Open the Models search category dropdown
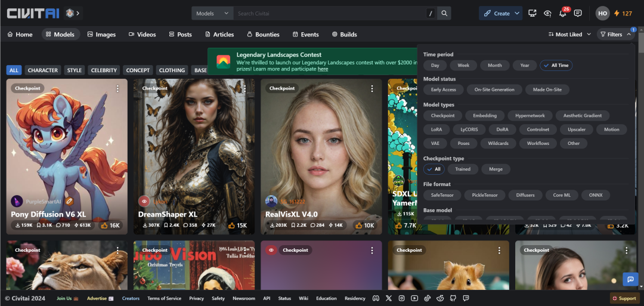This screenshot has height=306, width=644. [212, 13]
